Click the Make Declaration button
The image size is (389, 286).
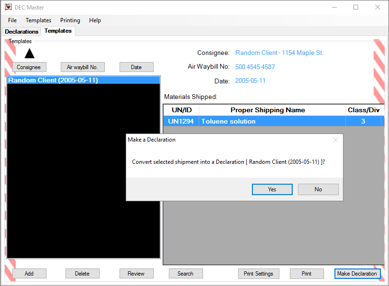tap(358, 274)
